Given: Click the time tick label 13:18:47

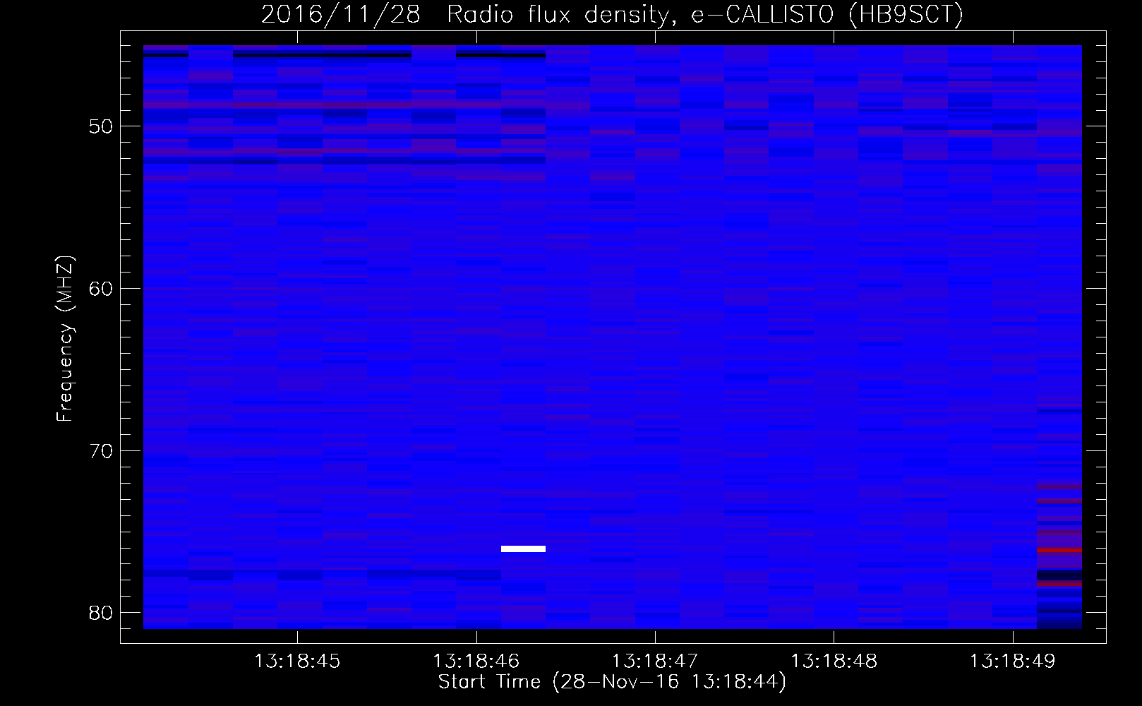Looking at the screenshot, I should (654, 661).
